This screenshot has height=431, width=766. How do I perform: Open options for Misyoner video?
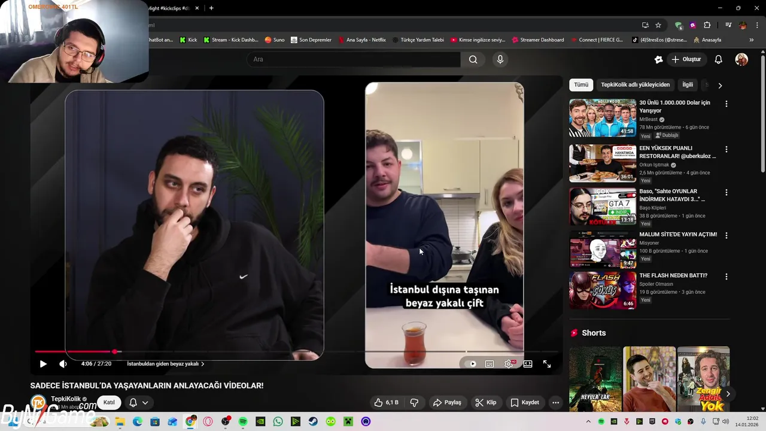tap(726, 235)
